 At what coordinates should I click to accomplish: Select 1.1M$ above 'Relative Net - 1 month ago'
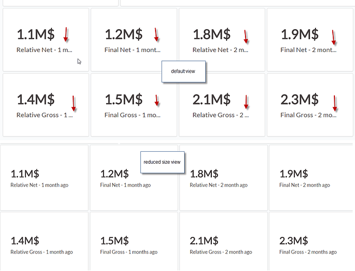(25, 174)
